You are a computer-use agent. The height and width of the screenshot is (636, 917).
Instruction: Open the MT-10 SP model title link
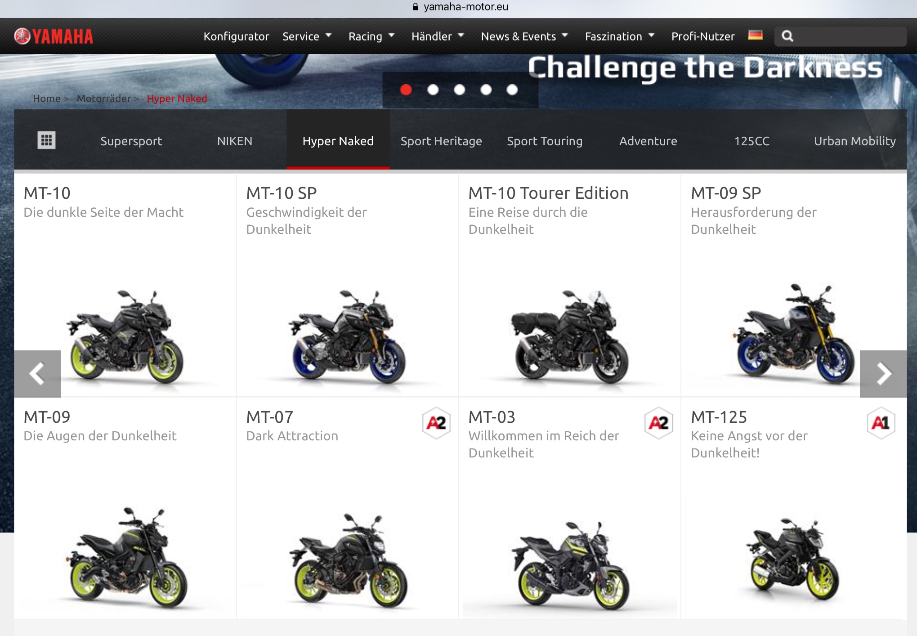282,193
